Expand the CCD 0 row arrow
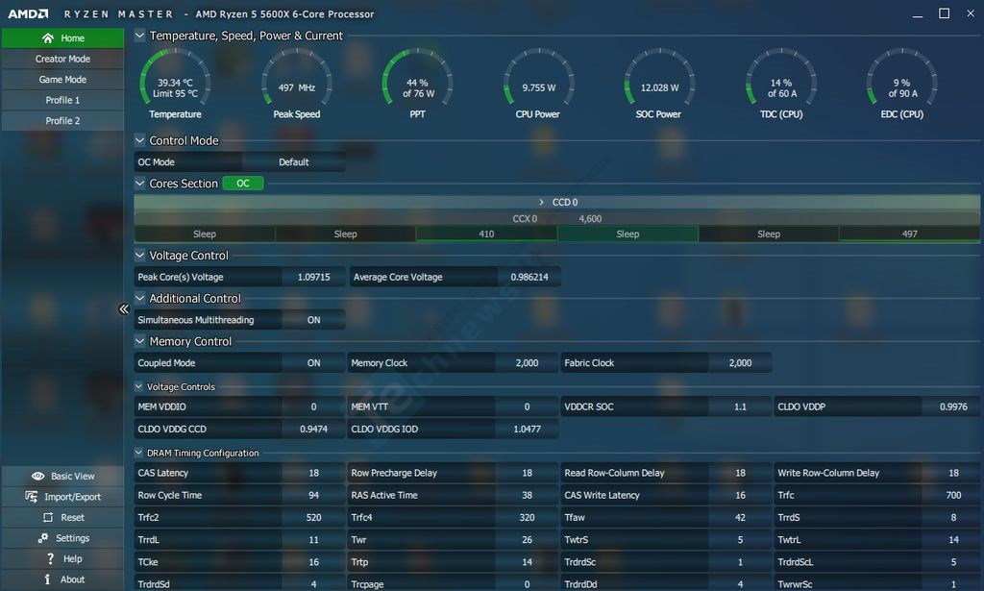This screenshot has width=984, height=591. coord(542,203)
